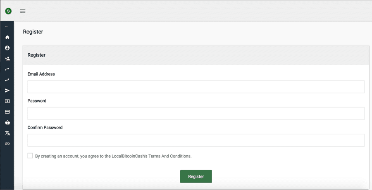Open the account profile circle icon

point(7,48)
